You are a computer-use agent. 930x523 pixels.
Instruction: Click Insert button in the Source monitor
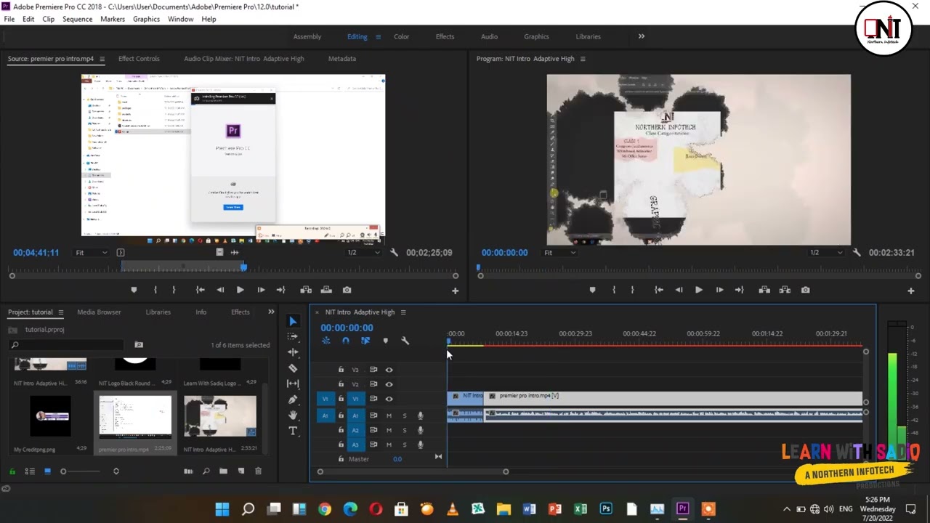306,290
